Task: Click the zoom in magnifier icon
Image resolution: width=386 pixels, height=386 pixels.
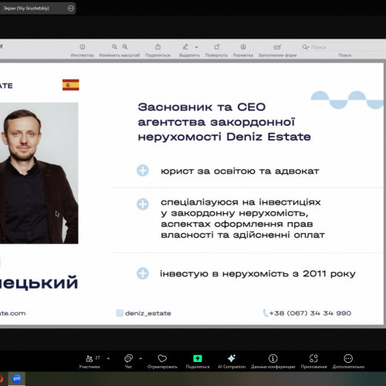Action: pyautogui.click(x=125, y=47)
